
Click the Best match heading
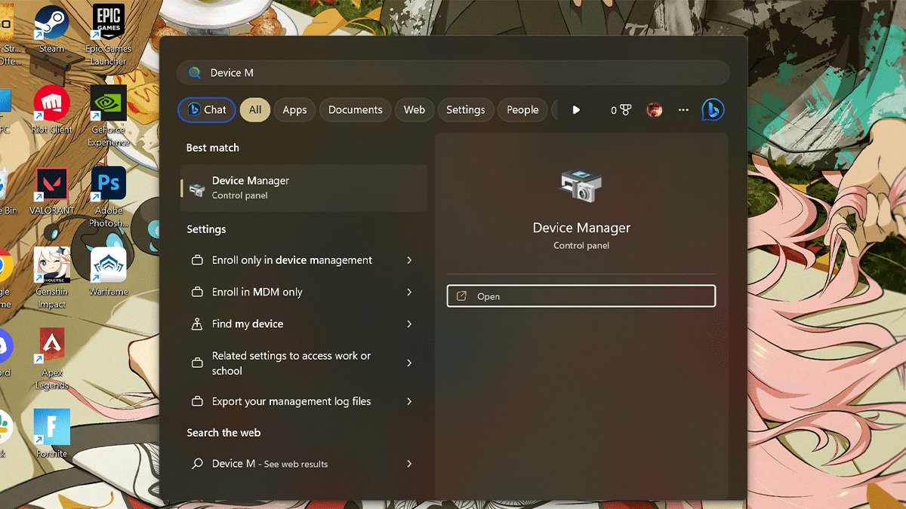[x=213, y=148]
